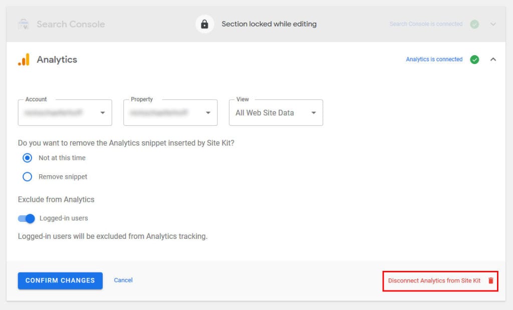
Task: Disable the Logged-in users exclusion toggle
Action: pos(28,218)
